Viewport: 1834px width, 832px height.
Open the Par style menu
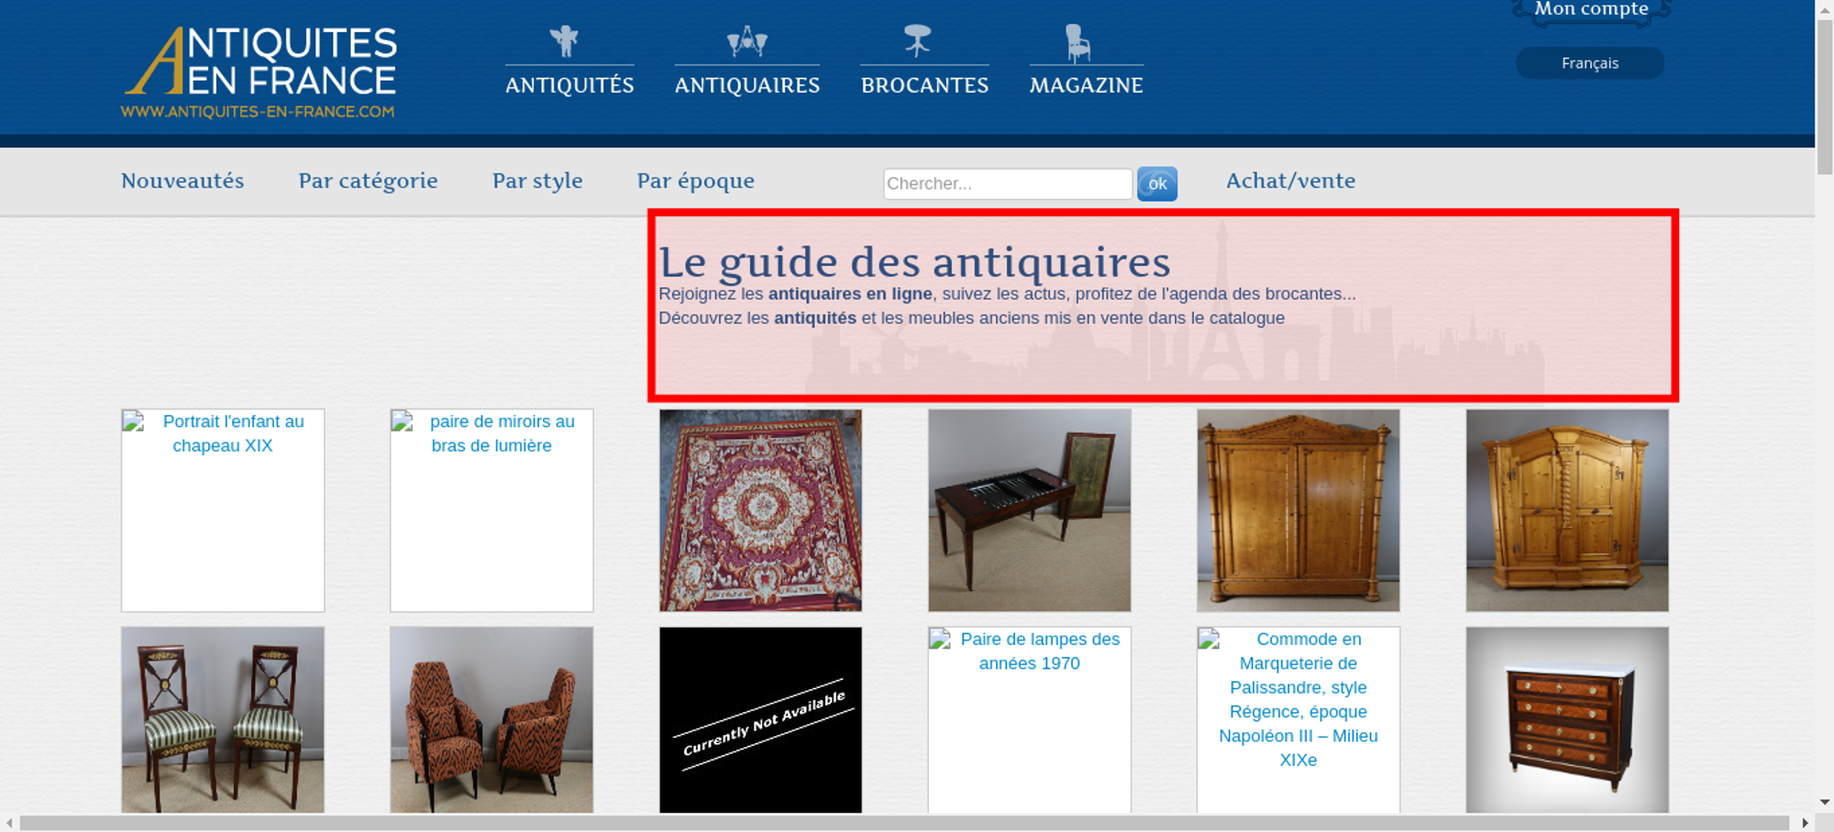[537, 181]
